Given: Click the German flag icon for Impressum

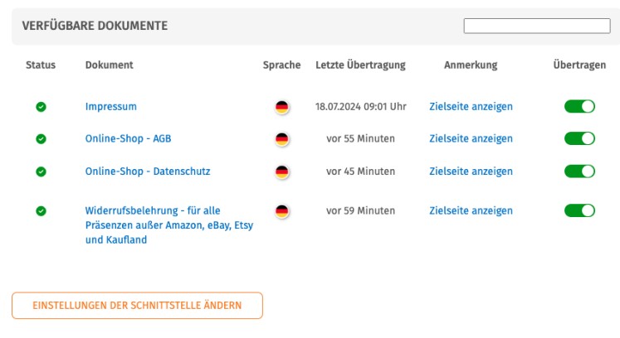Looking at the screenshot, I should pyautogui.click(x=282, y=107).
